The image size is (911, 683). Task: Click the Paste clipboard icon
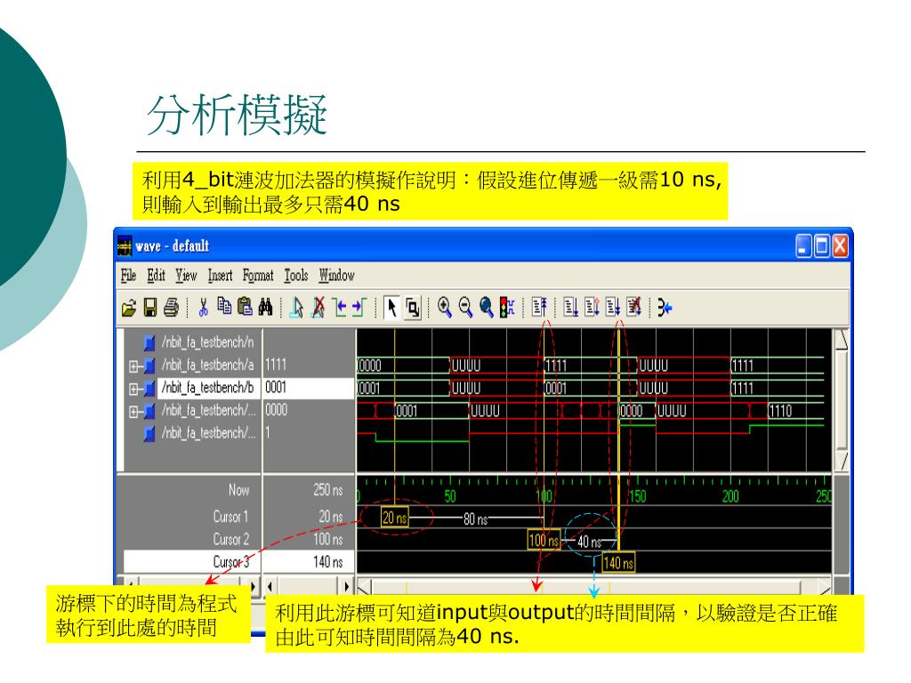coord(246,307)
